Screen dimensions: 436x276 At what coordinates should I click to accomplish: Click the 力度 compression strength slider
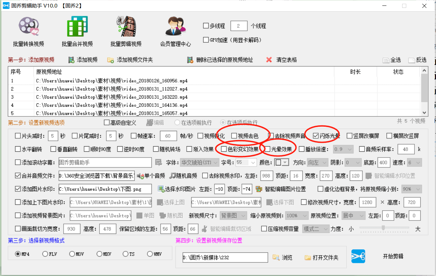pos(384,228)
